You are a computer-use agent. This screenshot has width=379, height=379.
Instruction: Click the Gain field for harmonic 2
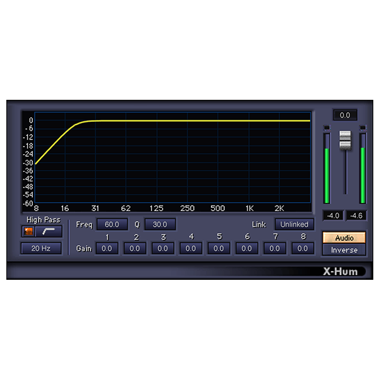pyautogui.click(x=135, y=249)
